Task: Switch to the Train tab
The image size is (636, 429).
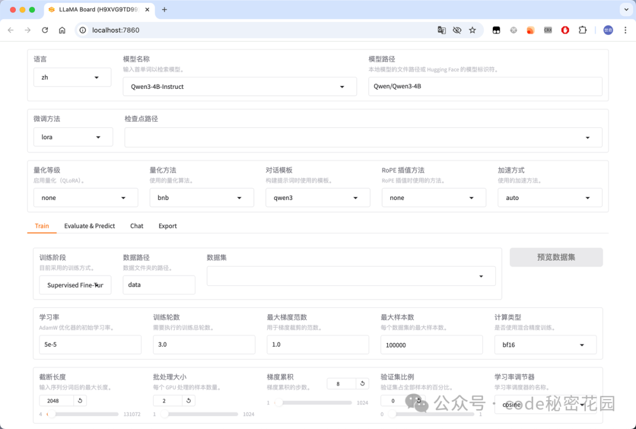Action: pyautogui.click(x=42, y=226)
